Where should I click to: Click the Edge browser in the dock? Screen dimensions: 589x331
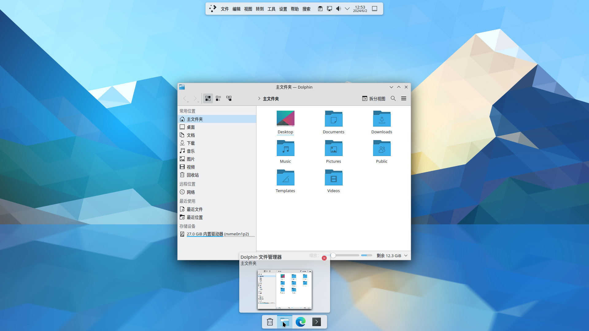[x=301, y=322]
